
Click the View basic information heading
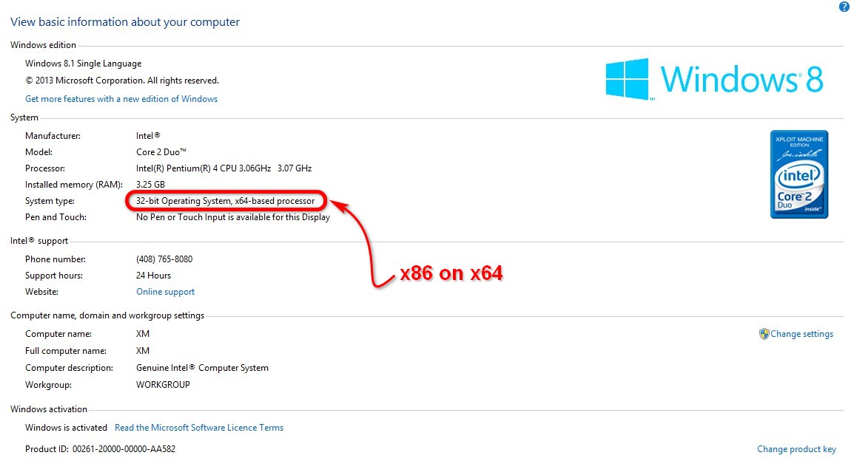click(x=125, y=21)
